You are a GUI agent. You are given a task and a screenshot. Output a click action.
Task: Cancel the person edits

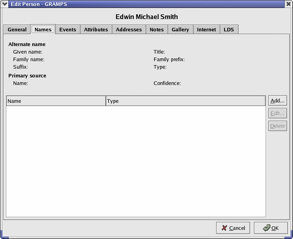[x=233, y=228]
